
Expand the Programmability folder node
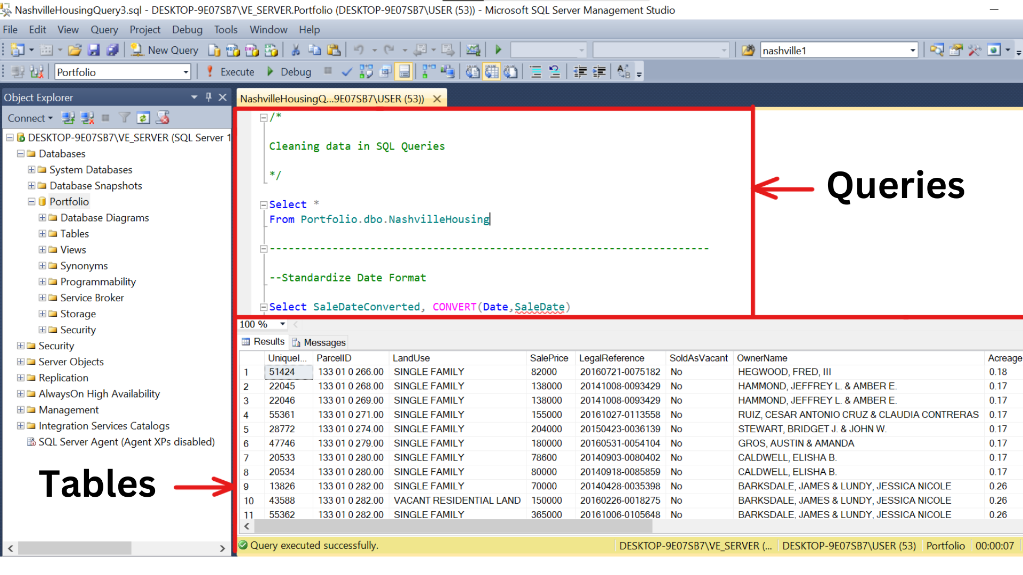43,282
